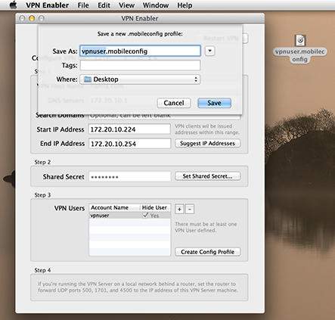Add a VPN user with plus button

pyautogui.click(x=179, y=209)
